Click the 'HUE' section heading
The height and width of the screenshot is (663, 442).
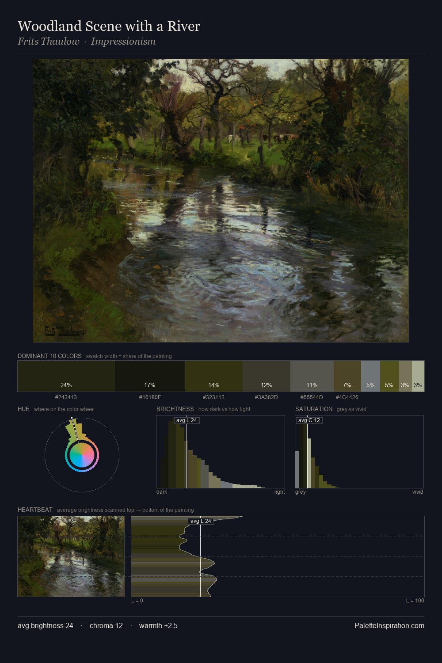tap(23, 409)
